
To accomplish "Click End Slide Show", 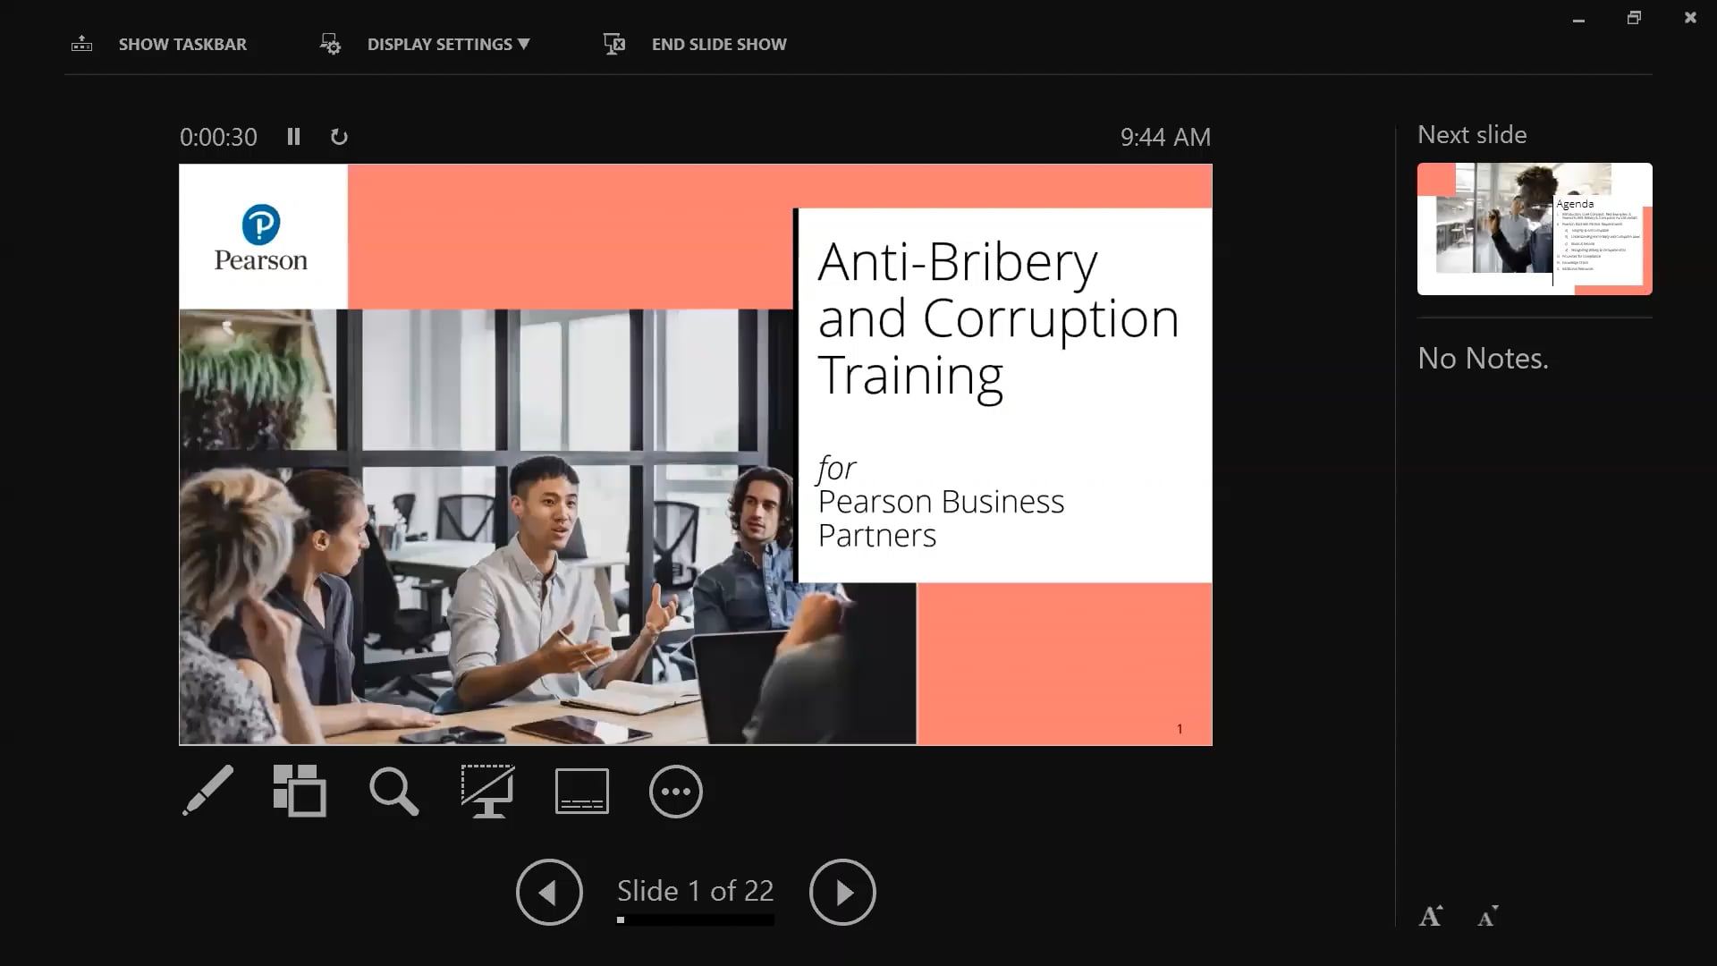I will pos(719,45).
